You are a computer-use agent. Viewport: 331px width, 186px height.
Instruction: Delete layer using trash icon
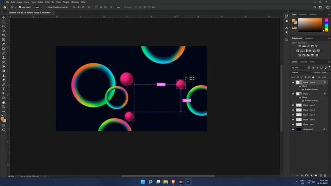(x=325, y=176)
